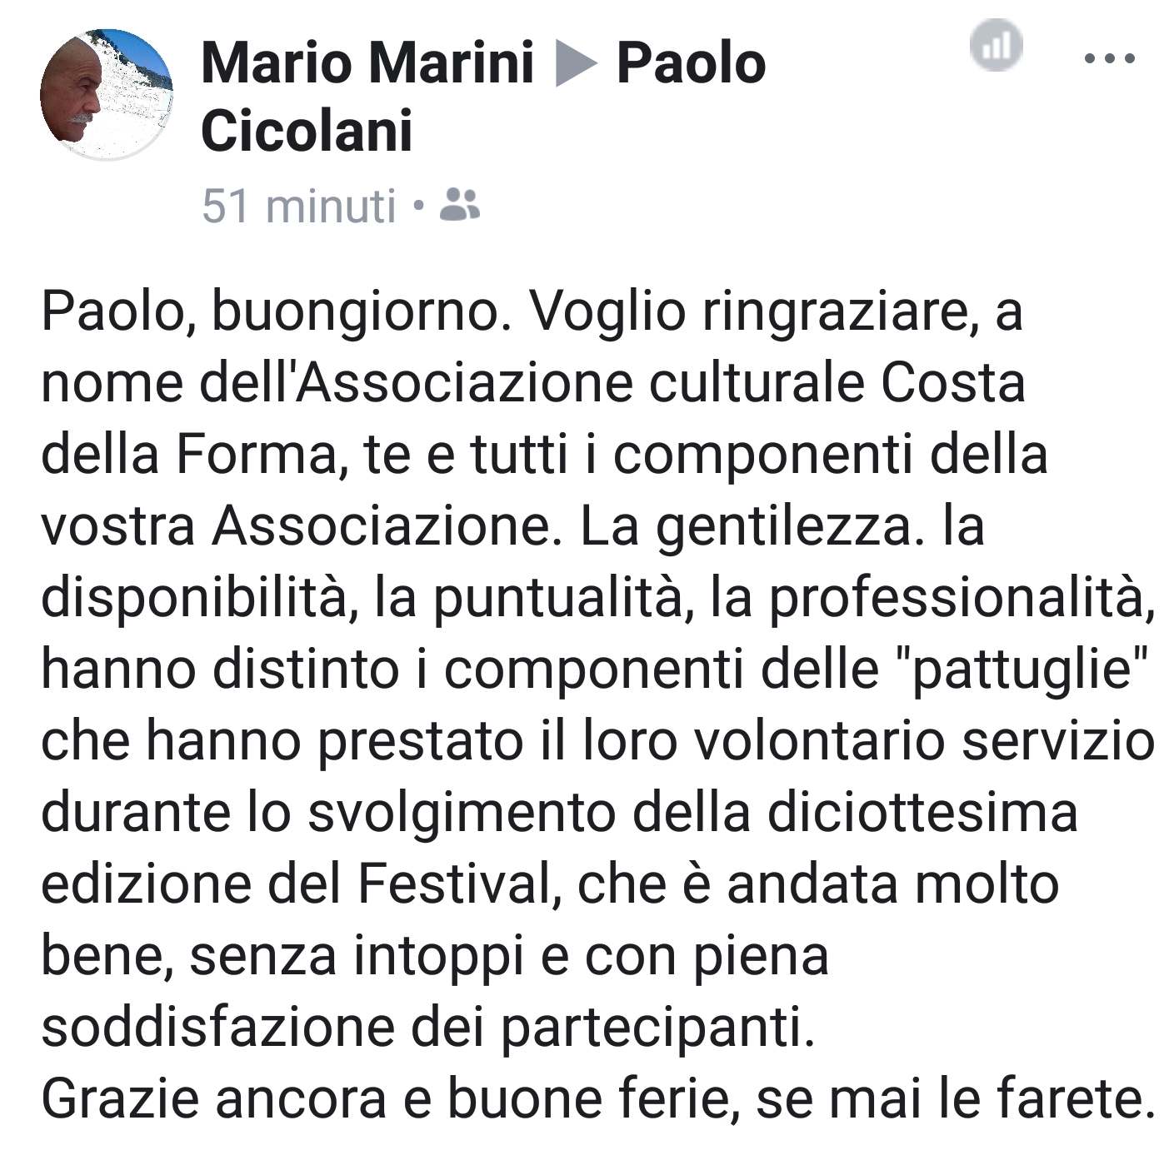Tap the word 'professionalità' in the post

click(962, 598)
